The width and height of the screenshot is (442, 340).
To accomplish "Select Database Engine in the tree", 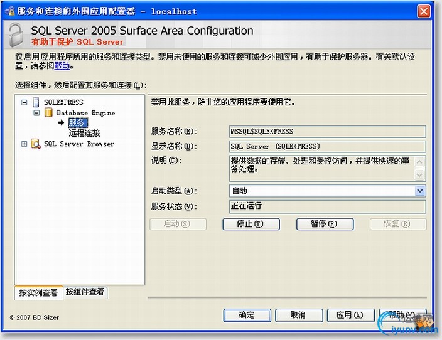I will pos(85,113).
